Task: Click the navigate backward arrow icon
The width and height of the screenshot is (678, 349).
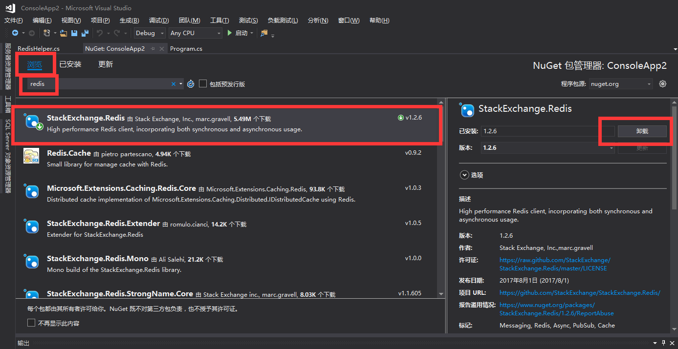Action: coord(15,33)
